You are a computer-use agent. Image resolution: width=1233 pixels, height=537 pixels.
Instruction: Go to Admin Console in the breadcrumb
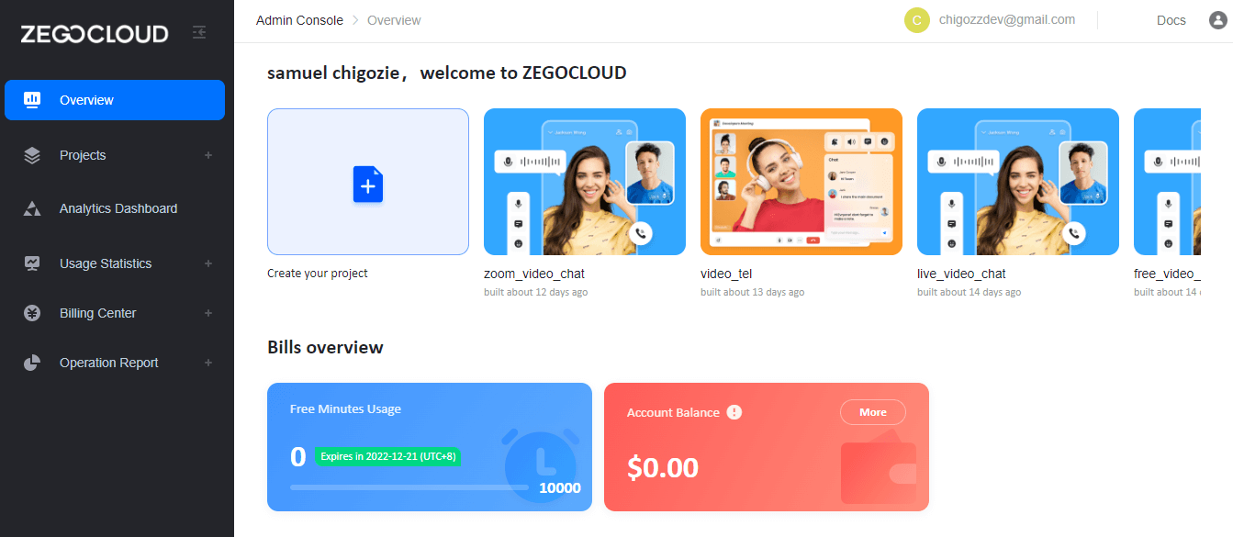(299, 19)
